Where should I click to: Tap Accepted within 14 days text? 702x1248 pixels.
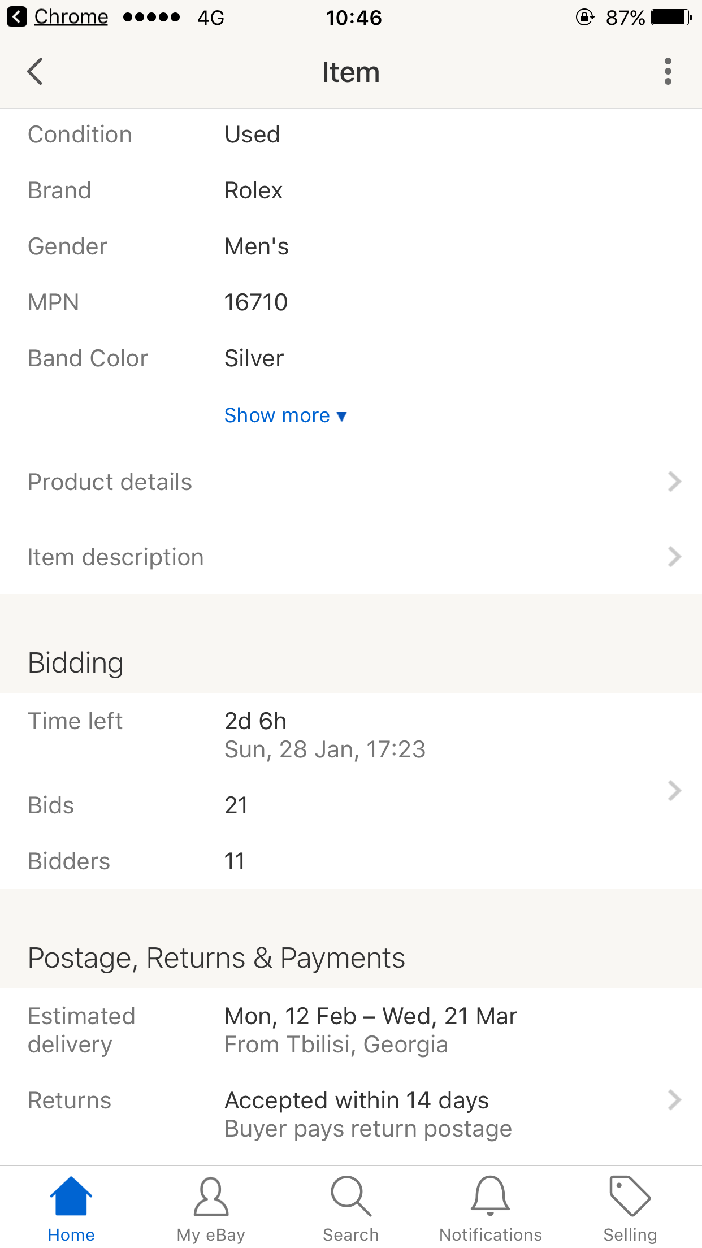pos(357,1100)
